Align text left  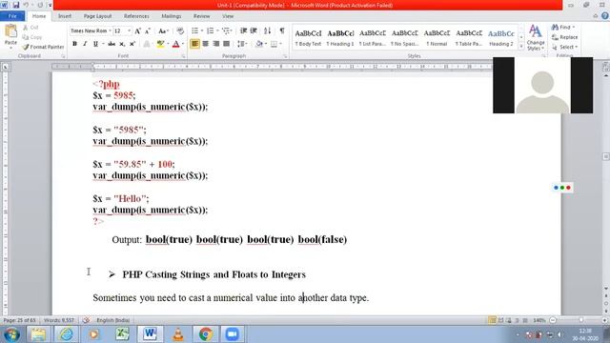click(194, 44)
